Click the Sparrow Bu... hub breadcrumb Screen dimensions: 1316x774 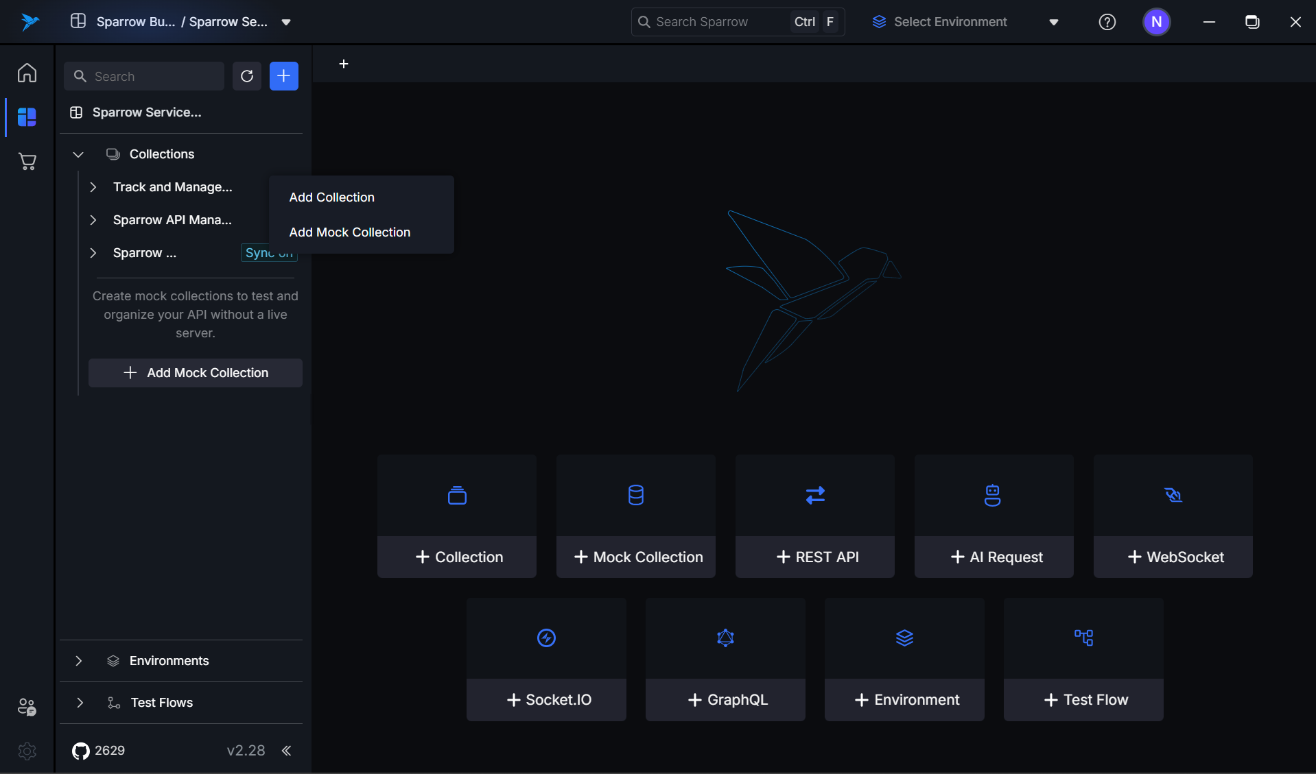click(136, 22)
